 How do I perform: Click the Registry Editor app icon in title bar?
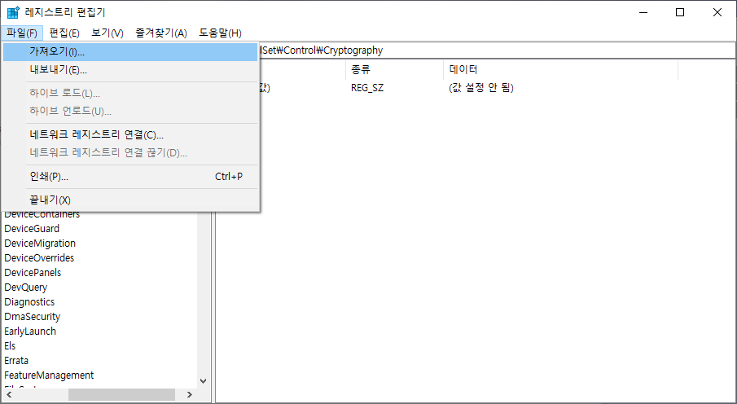[x=13, y=12]
